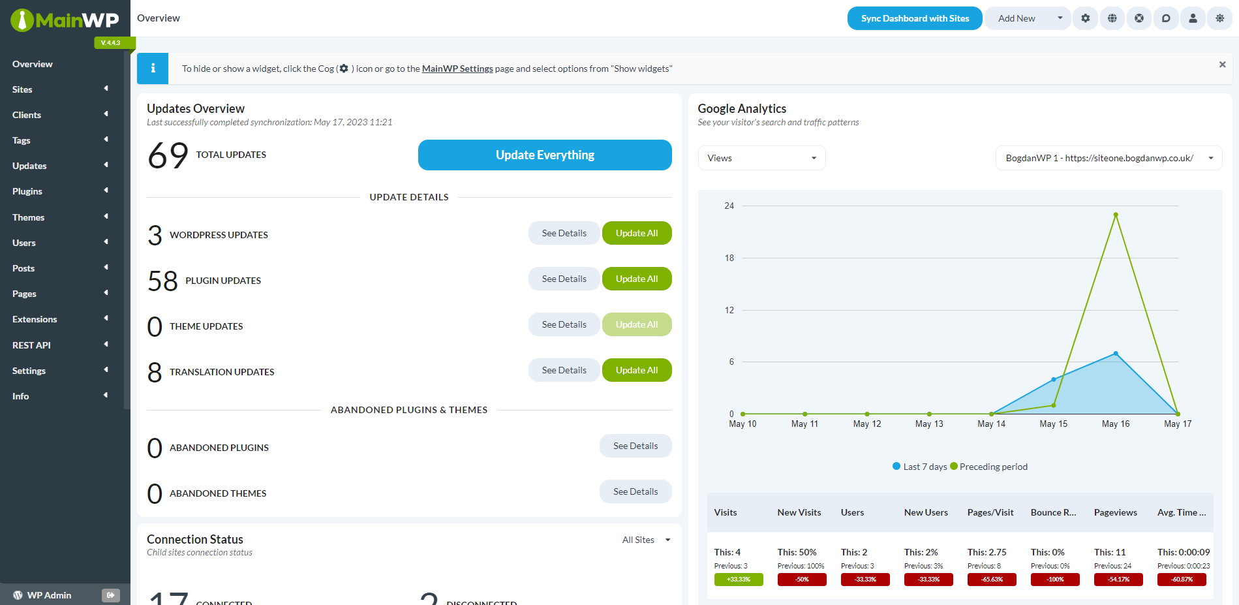The height and width of the screenshot is (605, 1239).
Task: Click the MainWP logo
Action: 65,20
